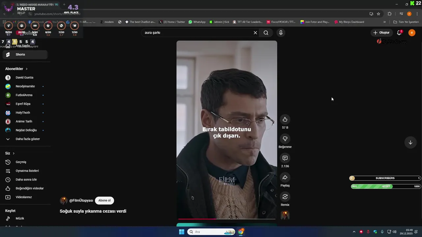Open Videolarınız page
Image resolution: width=422 pixels, height=237 pixels.
coord(25,197)
